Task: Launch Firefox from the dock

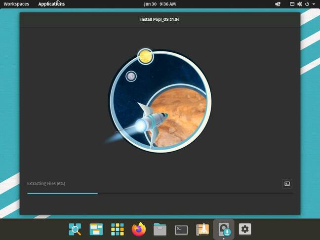Action: (139, 229)
